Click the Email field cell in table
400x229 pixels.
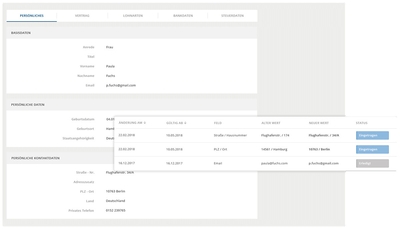[x=218, y=163]
